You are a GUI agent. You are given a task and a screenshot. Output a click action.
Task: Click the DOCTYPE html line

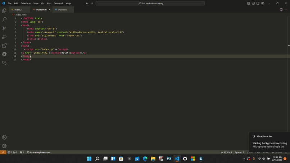point(31,18)
